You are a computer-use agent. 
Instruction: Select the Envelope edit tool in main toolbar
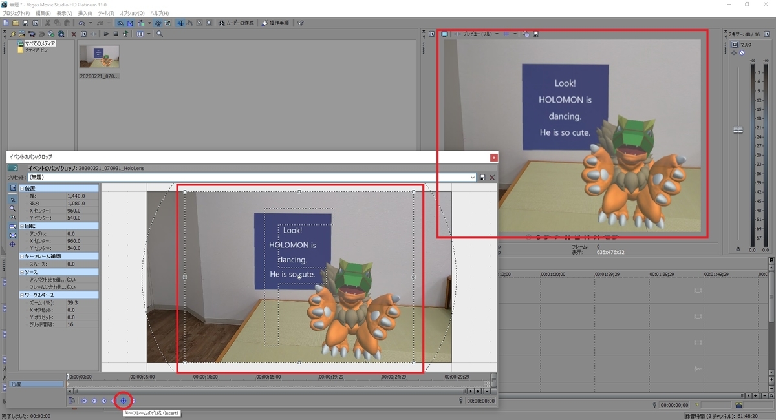pyautogui.click(x=190, y=23)
